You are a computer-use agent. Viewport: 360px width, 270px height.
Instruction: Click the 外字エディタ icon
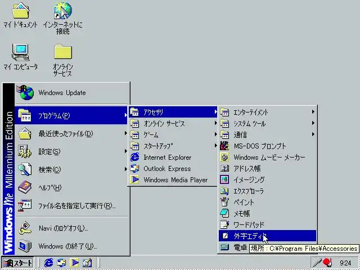[224, 236]
